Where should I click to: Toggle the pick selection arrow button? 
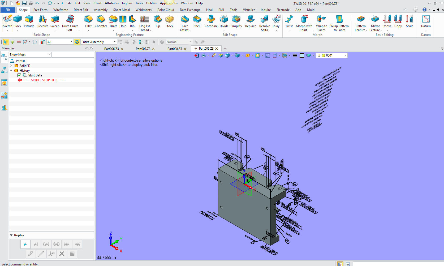[6, 42]
